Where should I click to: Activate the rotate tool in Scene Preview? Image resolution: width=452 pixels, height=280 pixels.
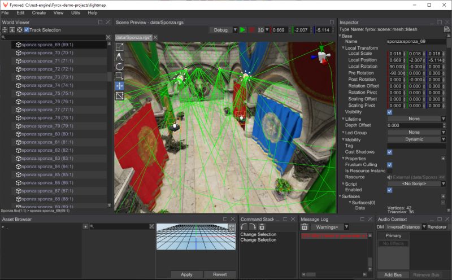pyautogui.click(x=119, y=67)
